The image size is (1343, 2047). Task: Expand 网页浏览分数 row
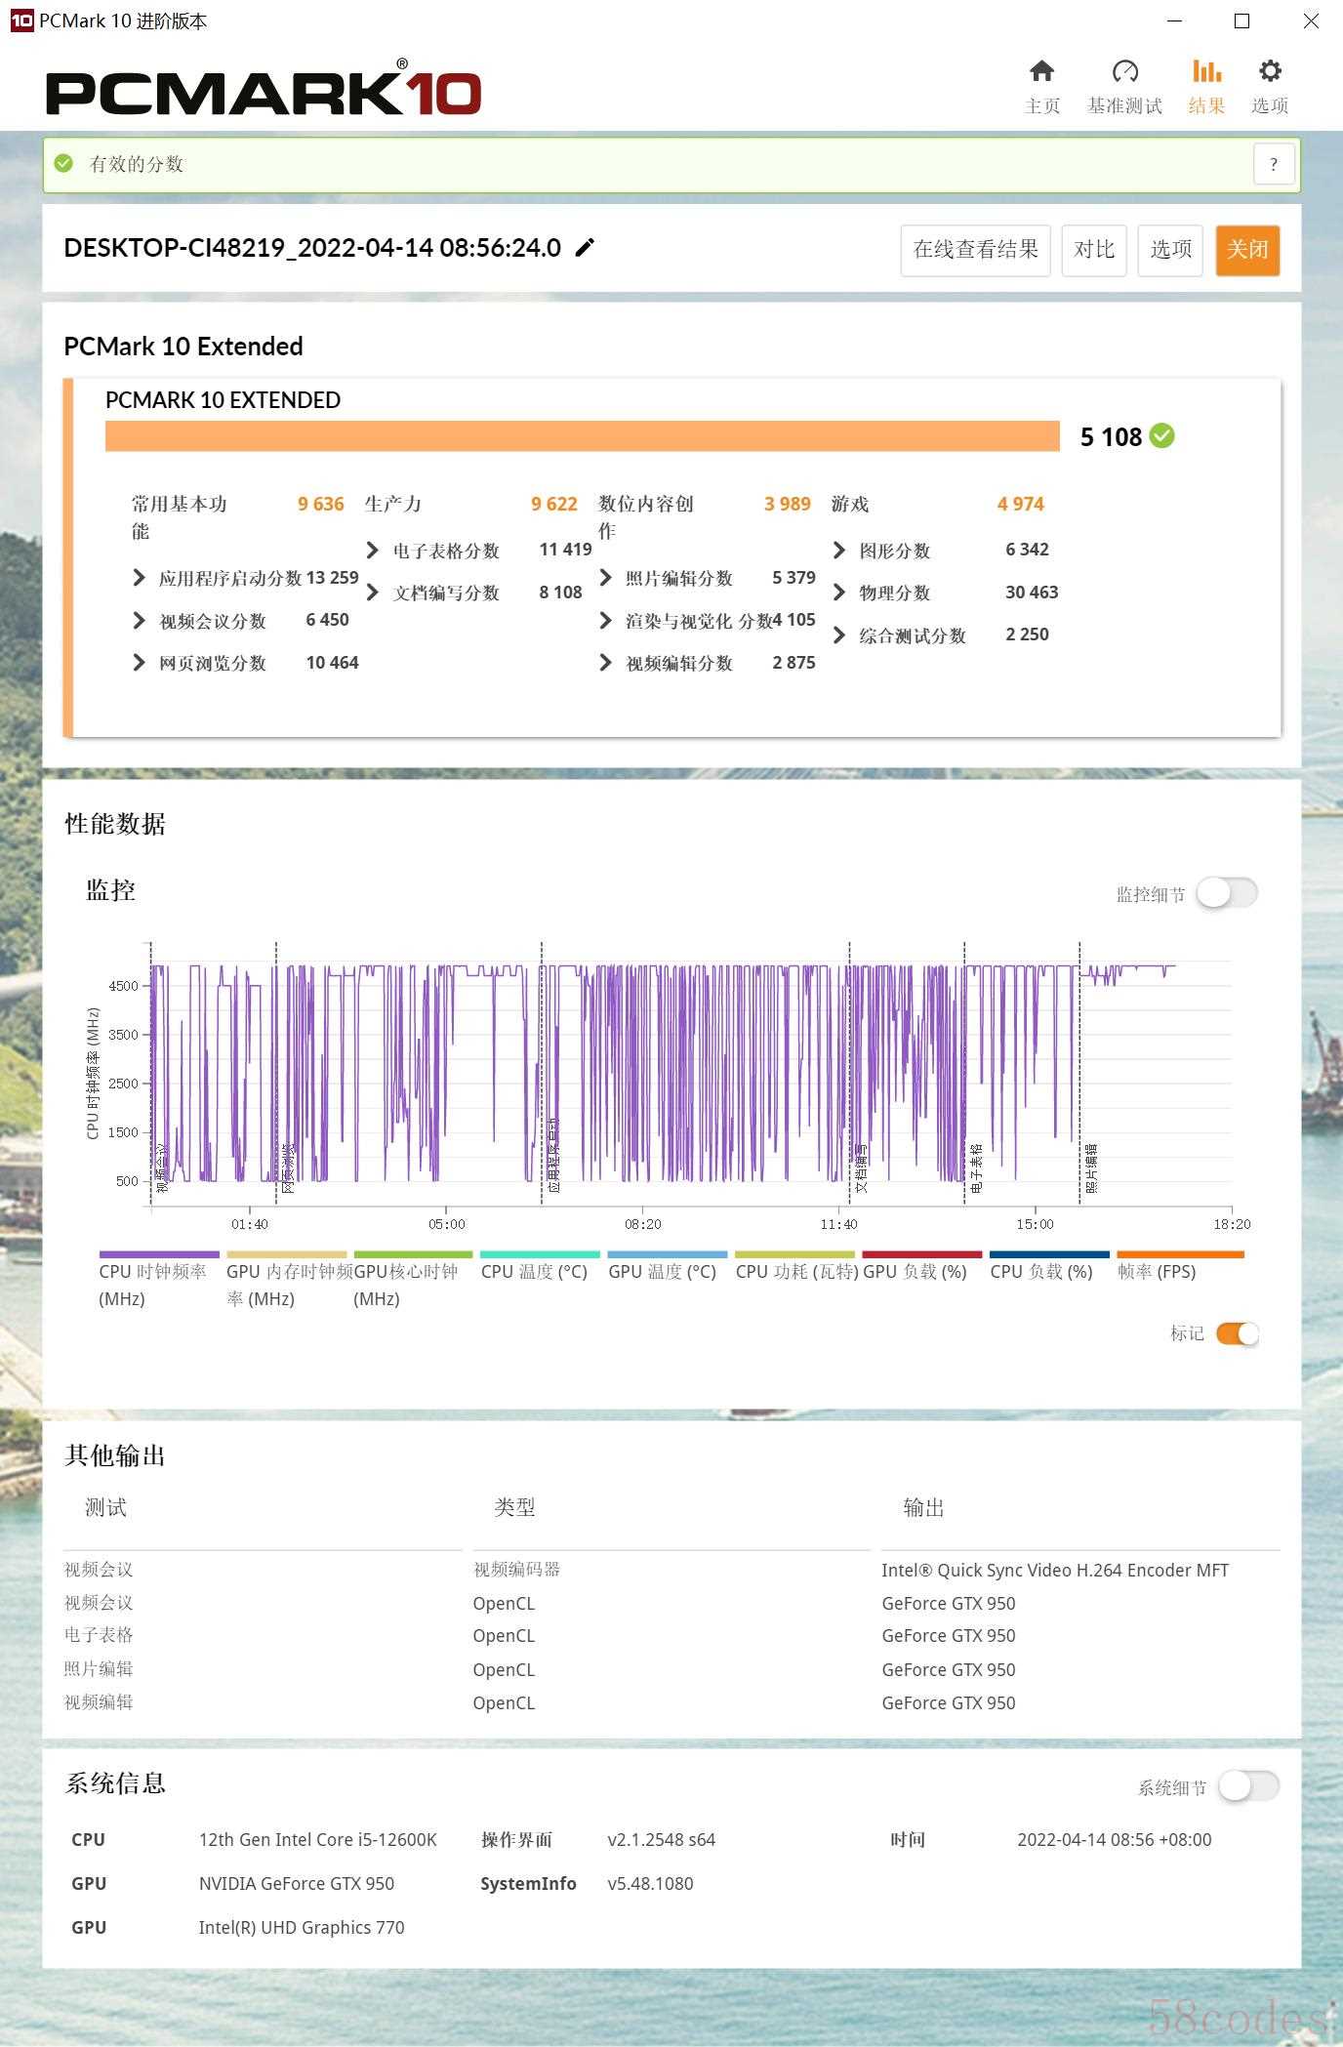click(139, 663)
